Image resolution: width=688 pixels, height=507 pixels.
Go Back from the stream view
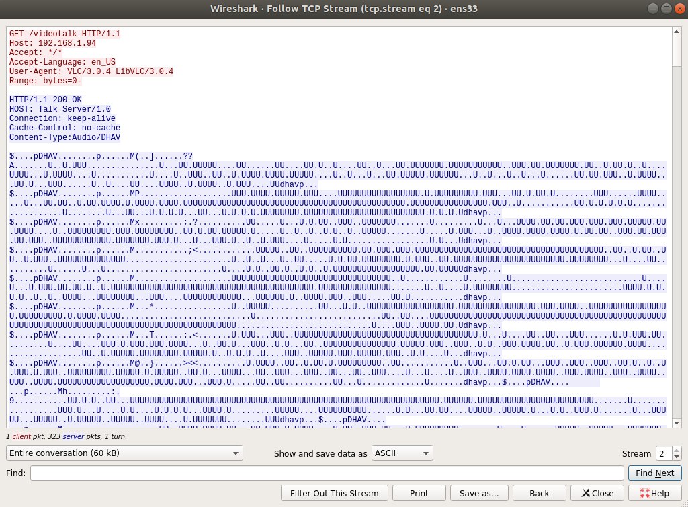(539, 493)
